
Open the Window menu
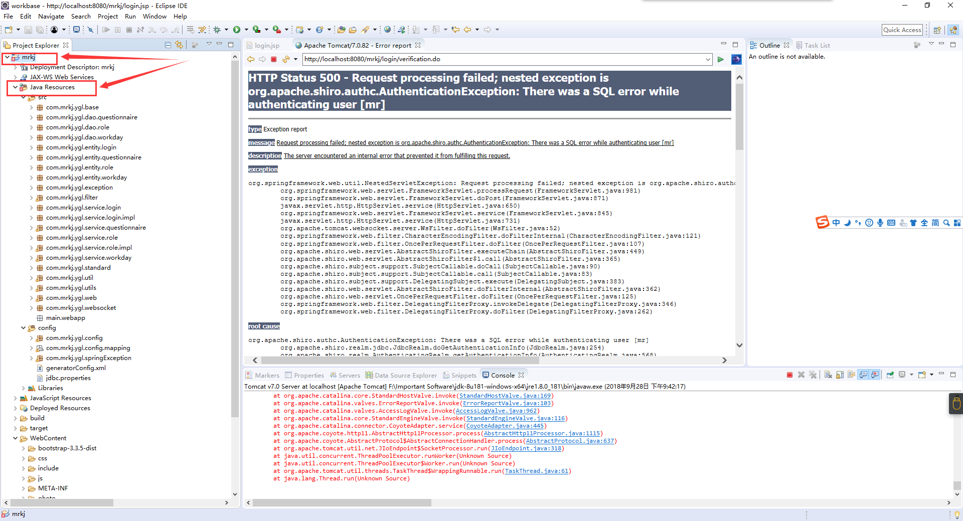point(154,16)
